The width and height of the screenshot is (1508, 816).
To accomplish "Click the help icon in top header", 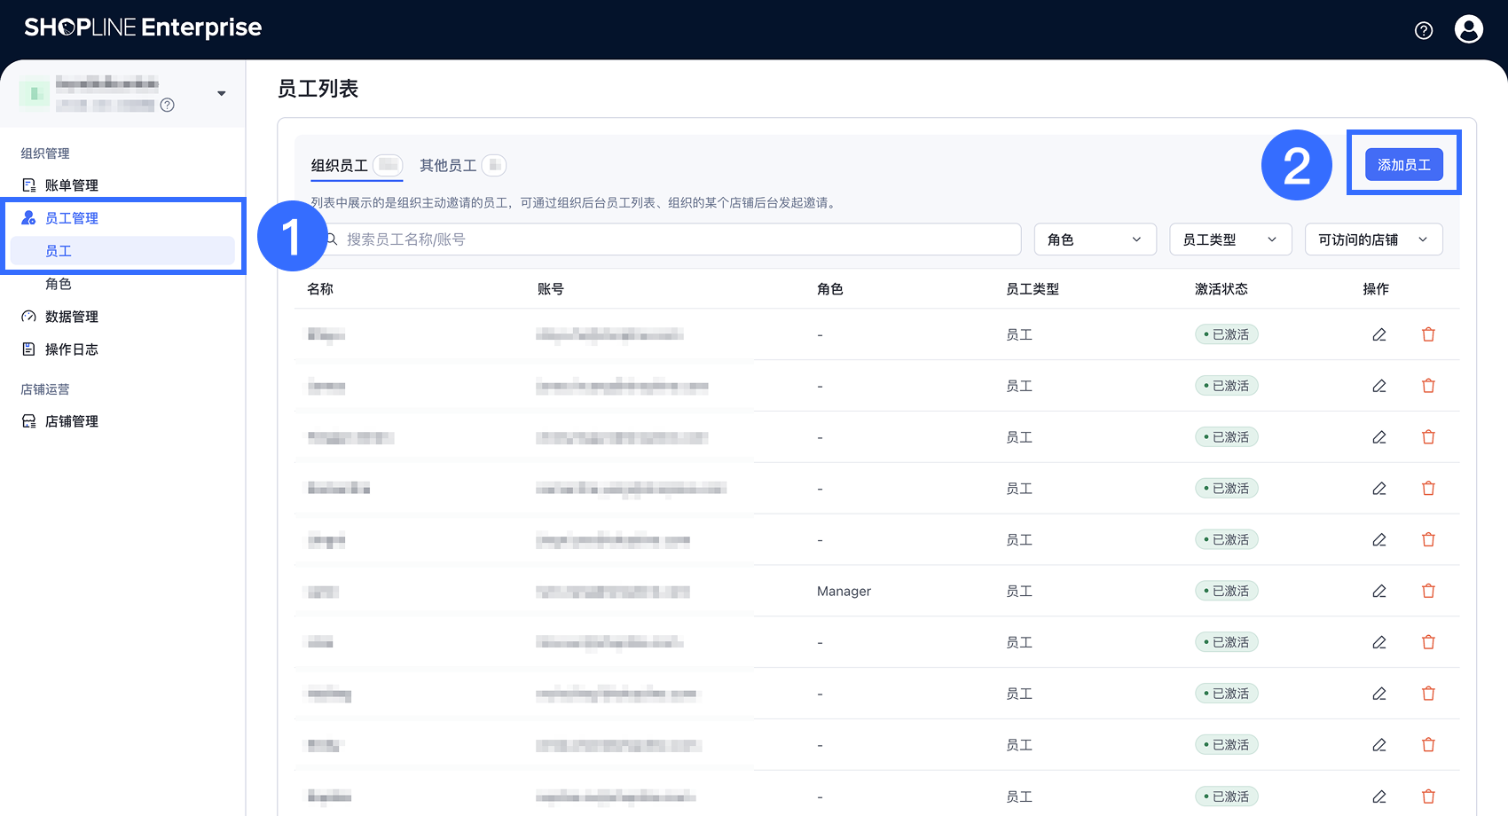I will [x=1424, y=30].
